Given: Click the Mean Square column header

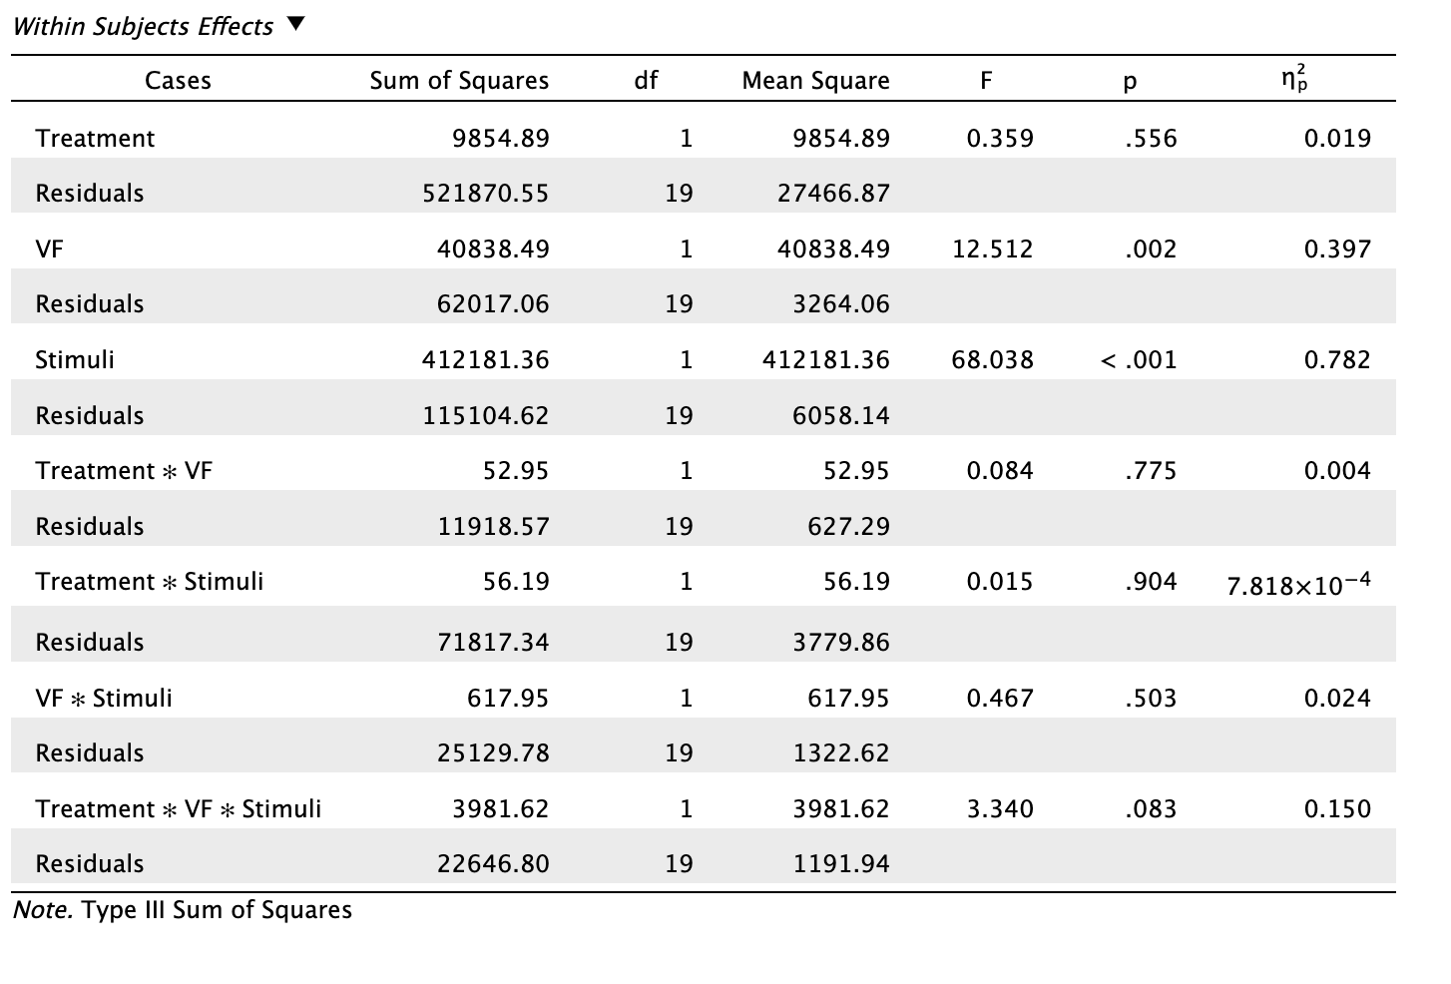Looking at the screenshot, I should [815, 81].
